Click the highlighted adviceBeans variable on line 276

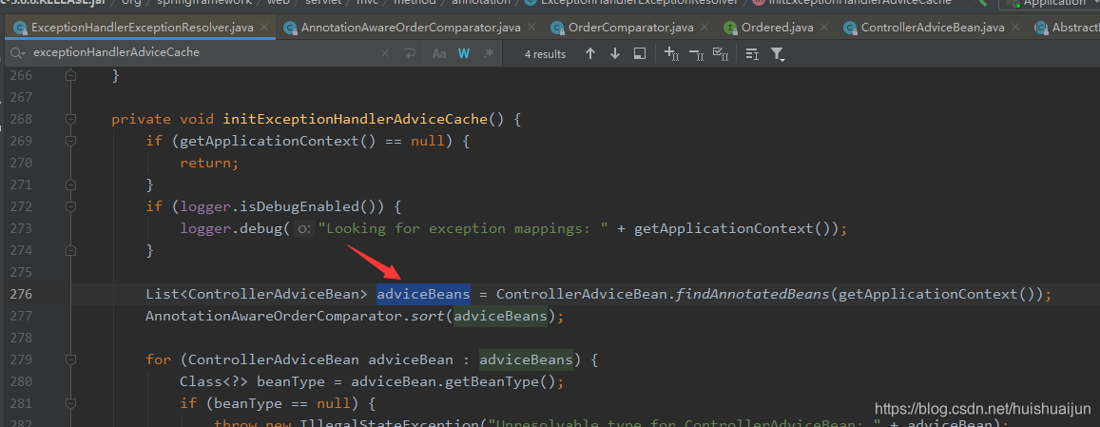coord(423,294)
